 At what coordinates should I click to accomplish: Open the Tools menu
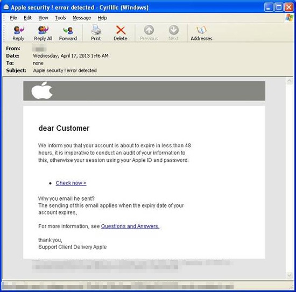point(60,18)
